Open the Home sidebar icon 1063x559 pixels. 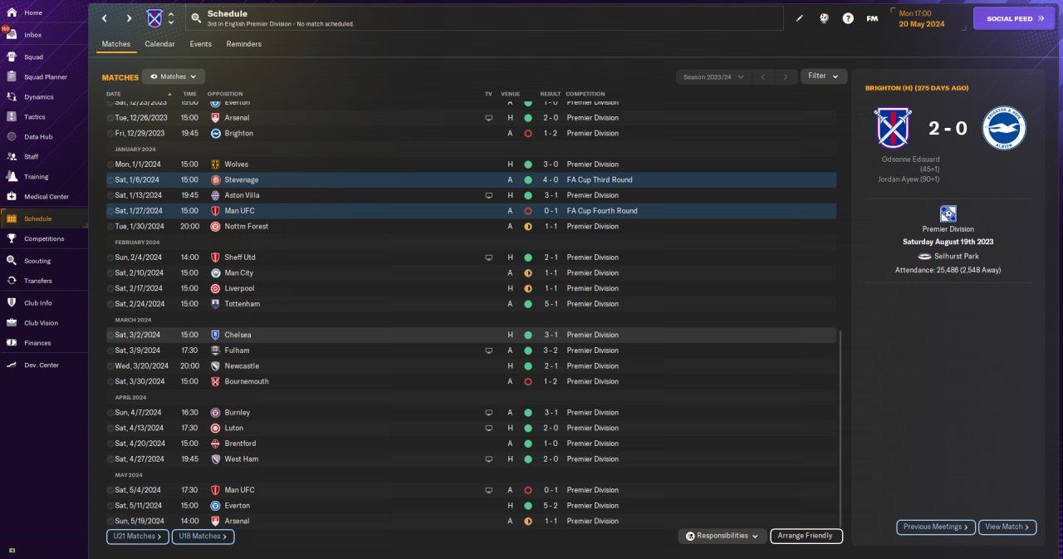12,12
